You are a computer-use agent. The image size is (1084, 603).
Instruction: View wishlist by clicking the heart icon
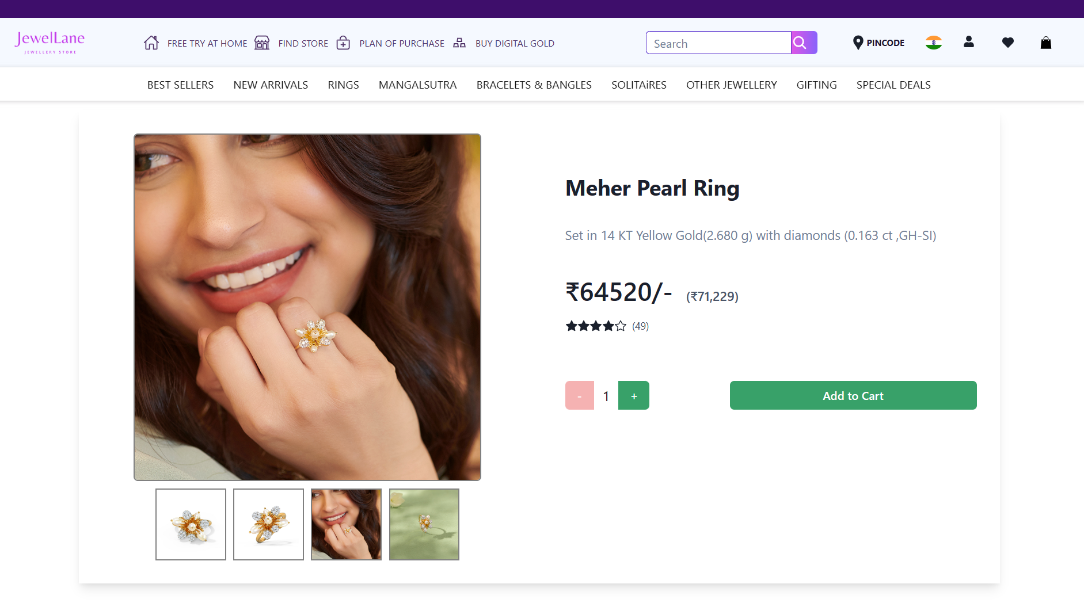pyautogui.click(x=1007, y=42)
